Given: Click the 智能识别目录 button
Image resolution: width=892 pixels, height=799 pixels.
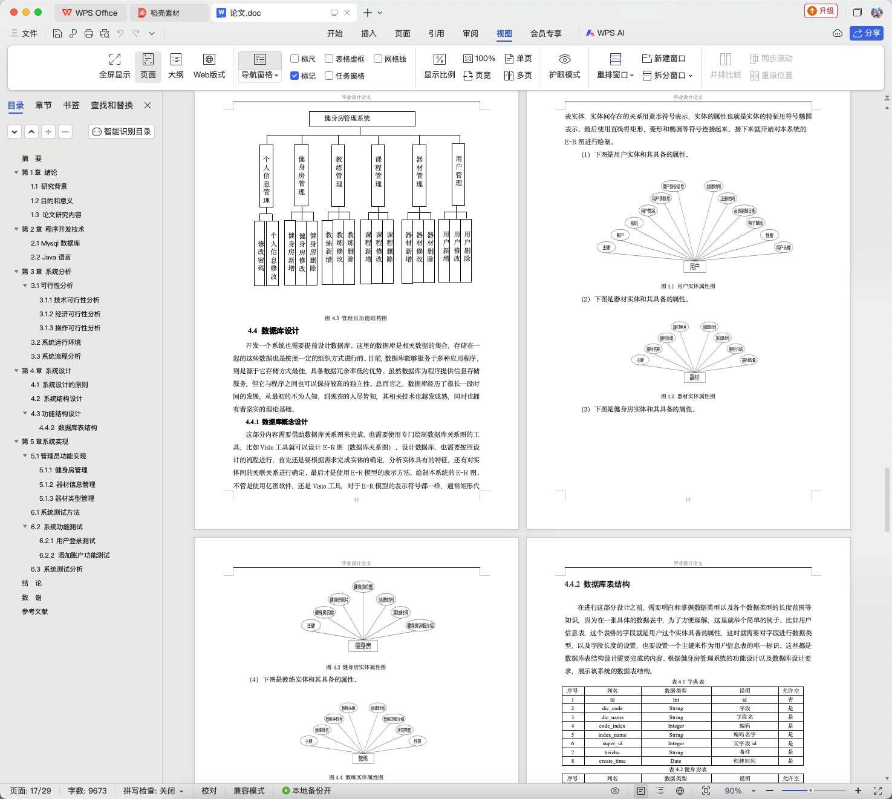Looking at the screenshot, I should tap(122, 131).
